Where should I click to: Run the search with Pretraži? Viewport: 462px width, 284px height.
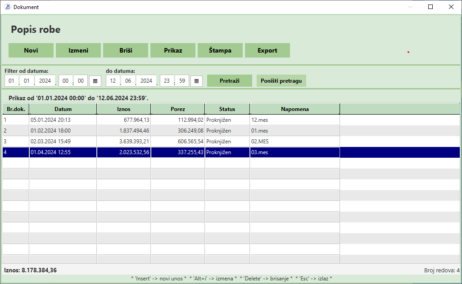point(230,81)
